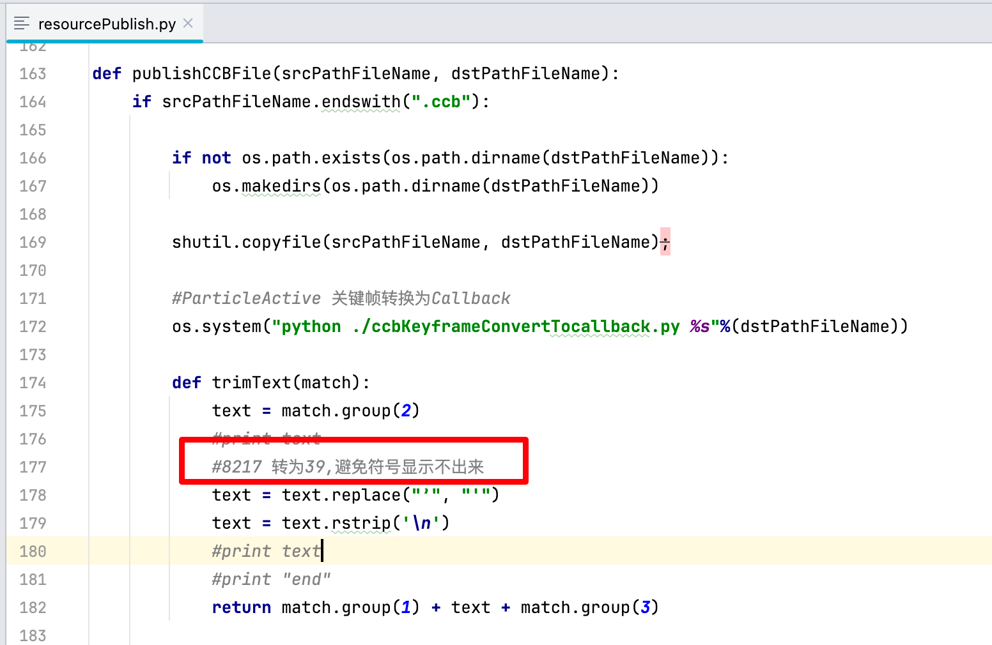The width and height of the screenshot is (992, 645).
Task: Click line number 169 in gutter
Action: click(x=33, y=243)
